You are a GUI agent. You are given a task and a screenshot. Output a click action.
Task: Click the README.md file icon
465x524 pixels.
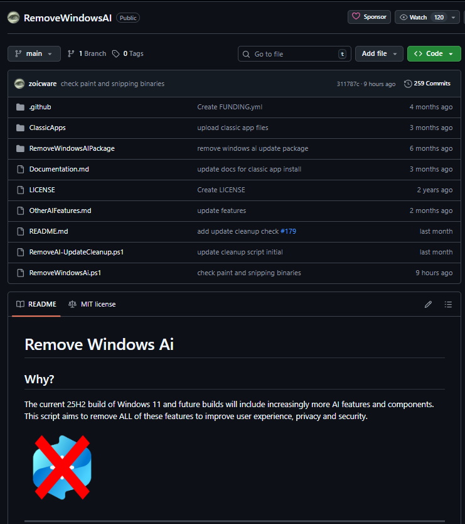(20, 231)
